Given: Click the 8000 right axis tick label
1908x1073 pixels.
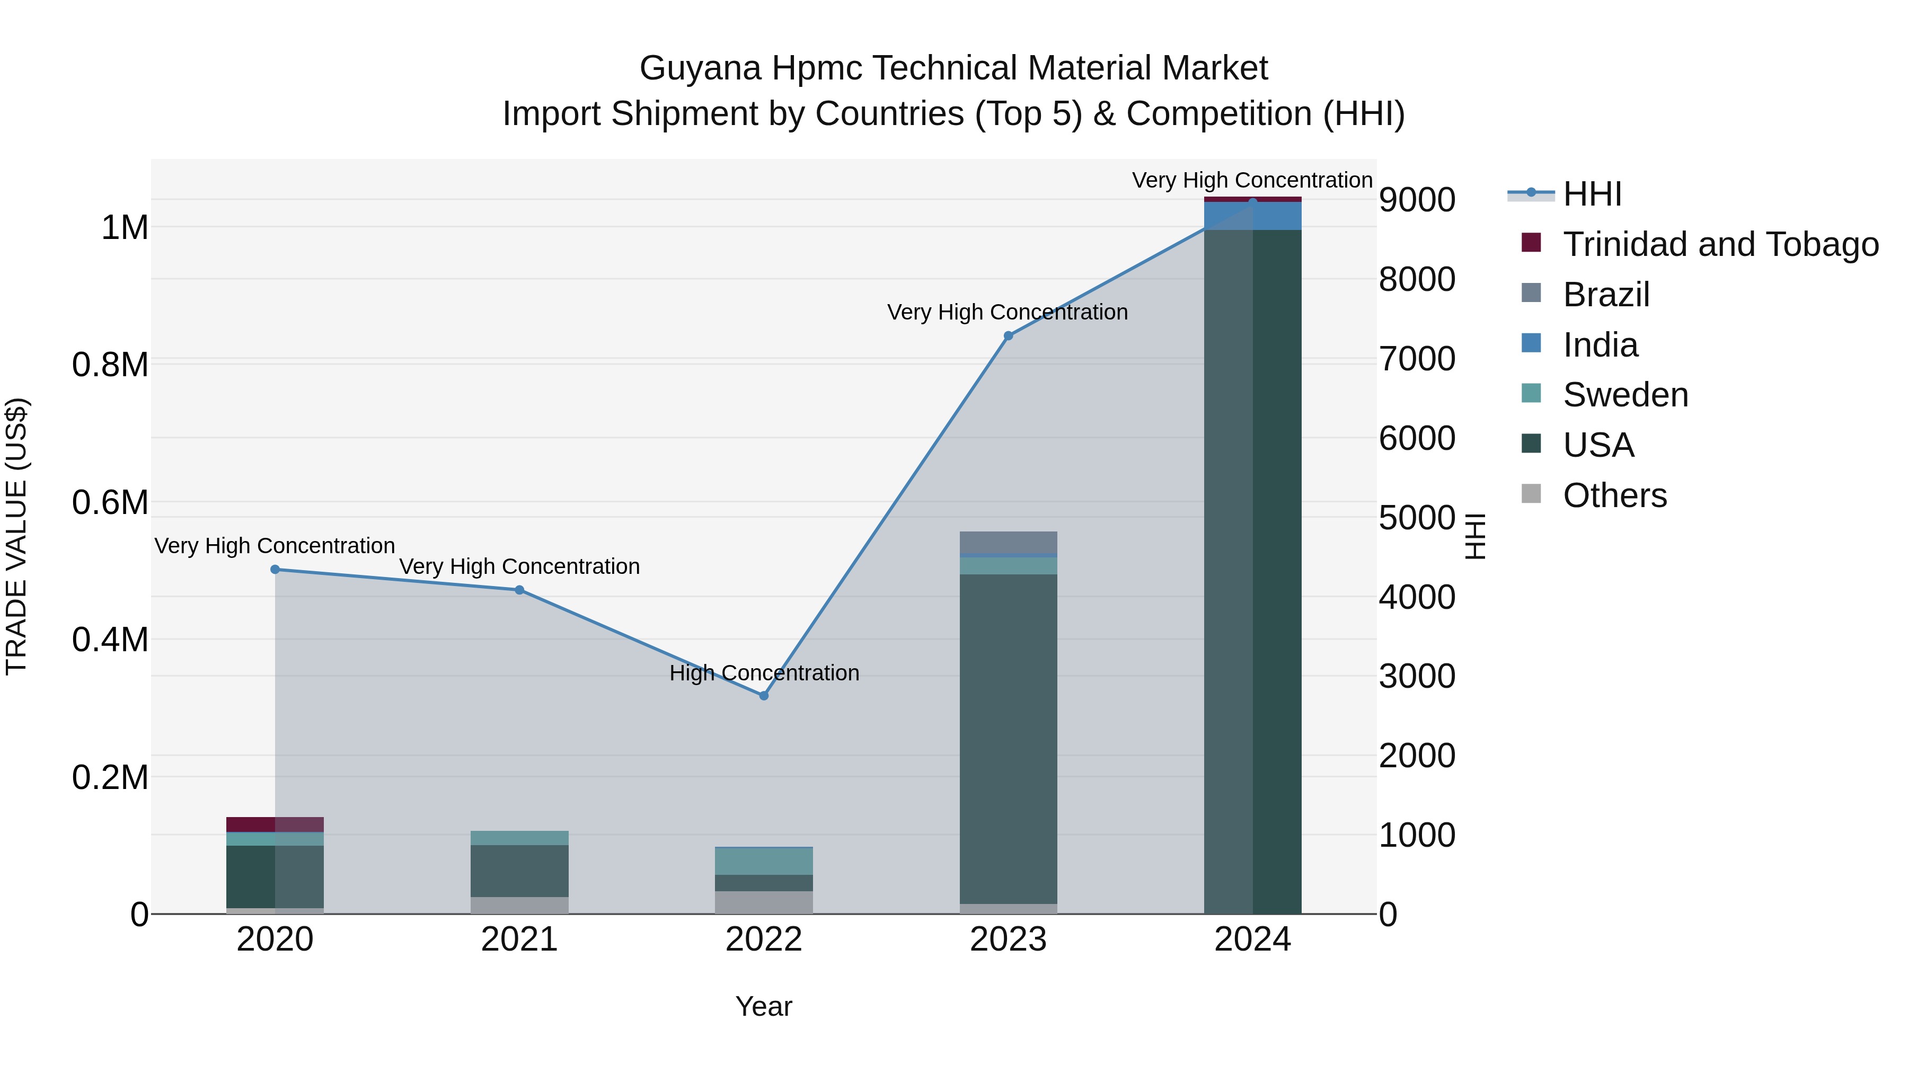Looking at the screenshot, I should click(1417, 280).
